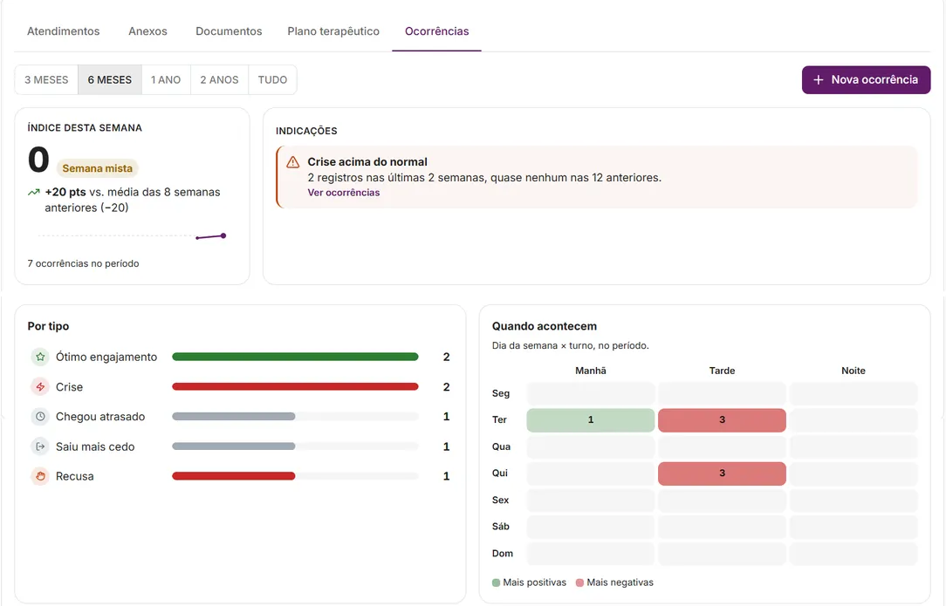This screenshot has width=946, height=606.
Task: Click the warning triangle alert icon
Action: click(292, 162)
